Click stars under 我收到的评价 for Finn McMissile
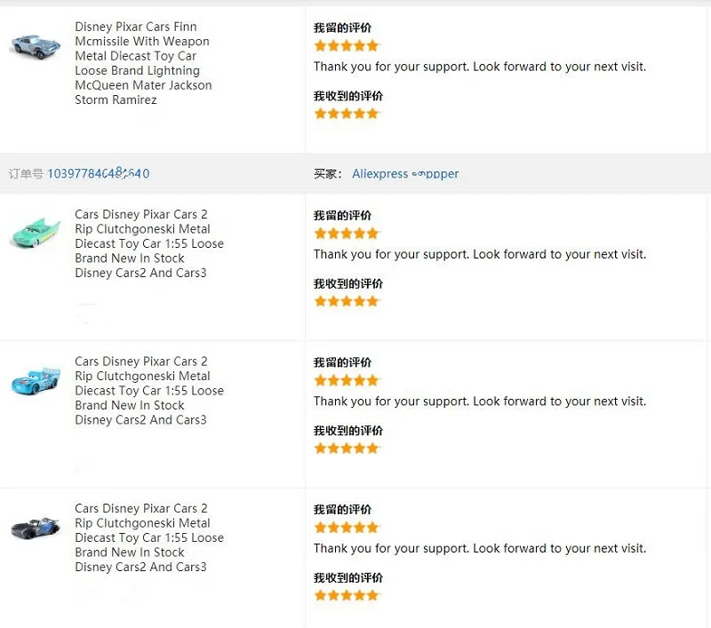The image size is (711, 628). (x=347, y=114)
